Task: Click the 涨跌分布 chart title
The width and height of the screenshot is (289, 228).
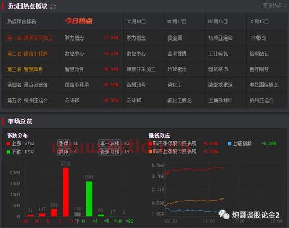Action: click(x=17, y=135)
